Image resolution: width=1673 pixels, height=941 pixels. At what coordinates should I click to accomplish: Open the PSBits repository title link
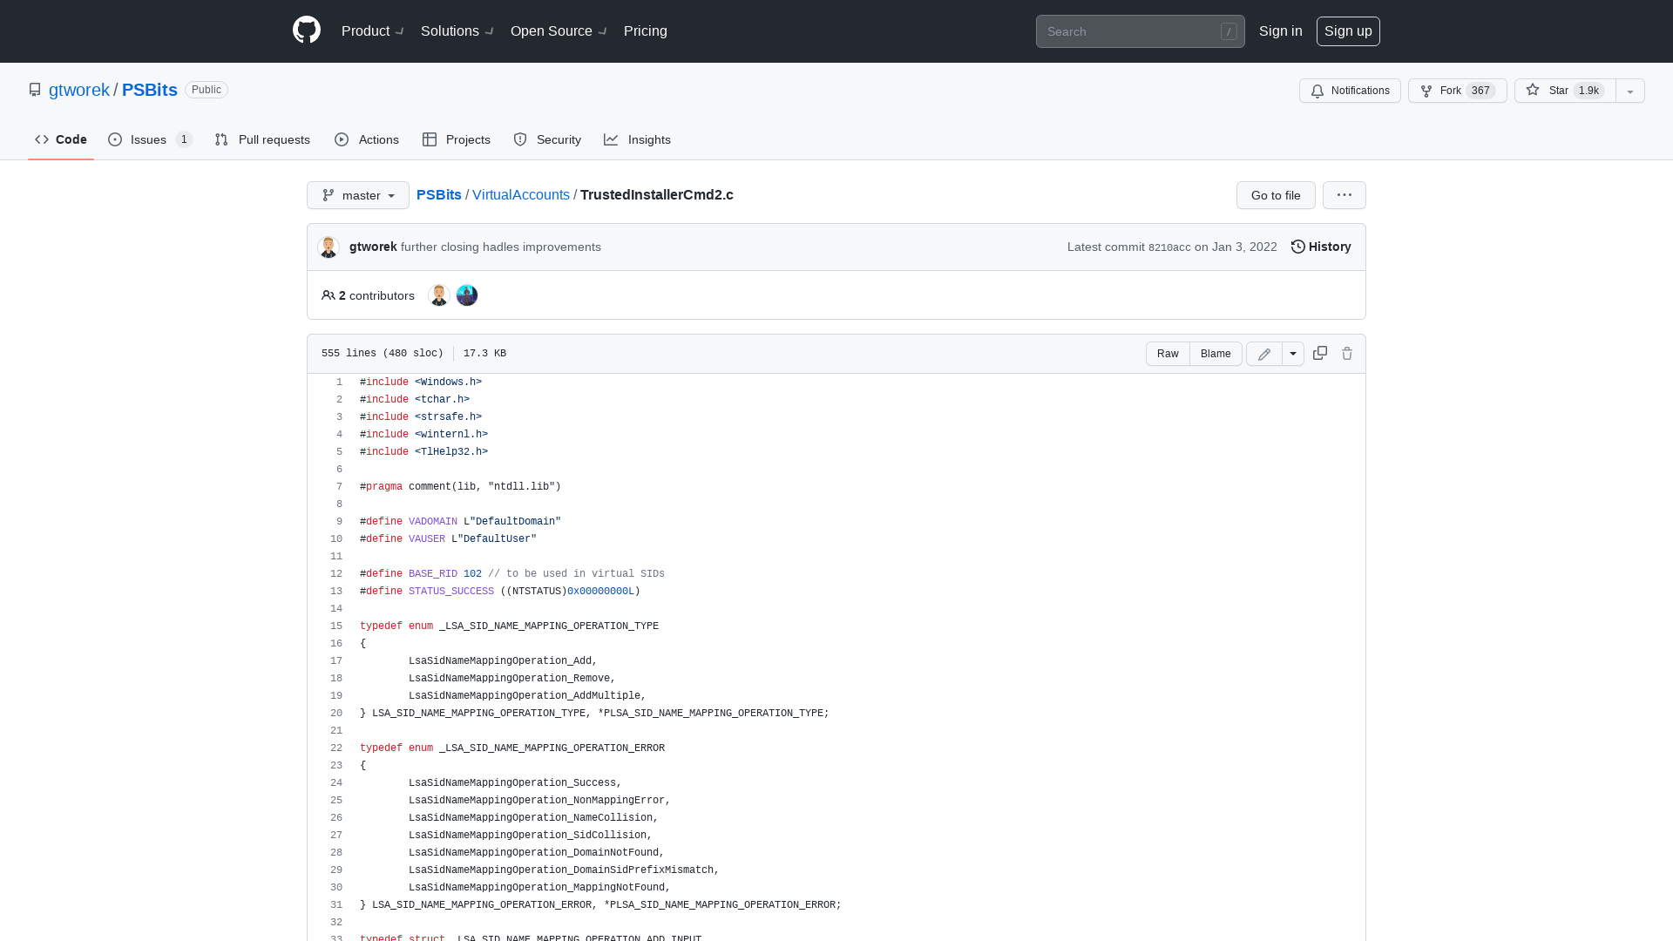click(x=150, y=90)
